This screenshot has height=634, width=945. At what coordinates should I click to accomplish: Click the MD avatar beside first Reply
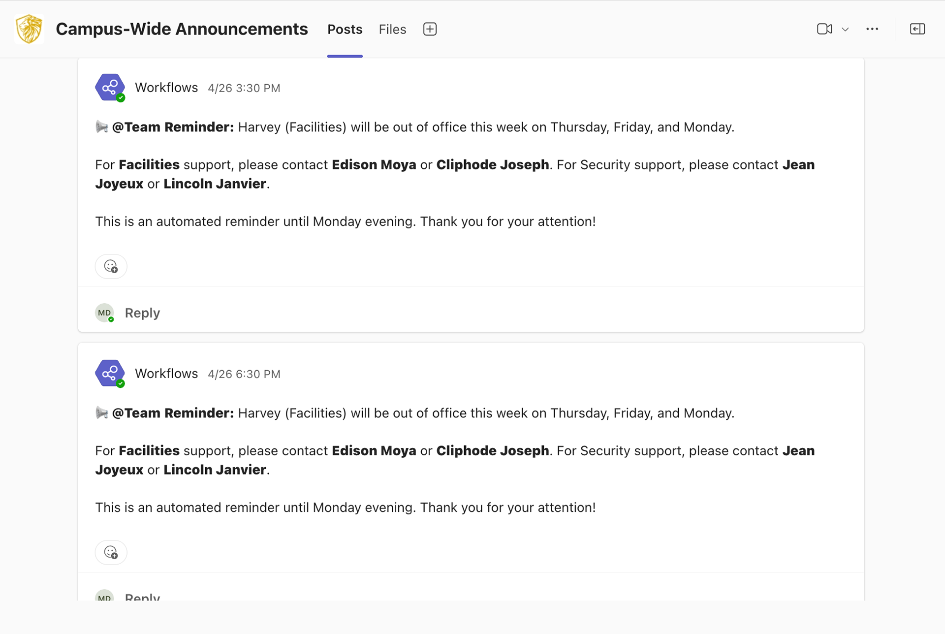[x=104, y=313]
